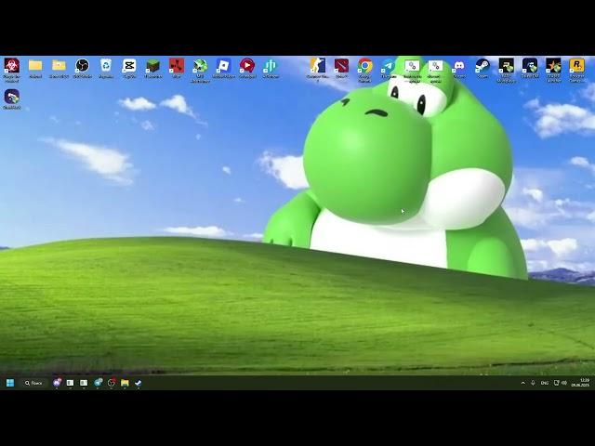
Task: Open Telegram desktop shortcut
Action: coord(389,66)
